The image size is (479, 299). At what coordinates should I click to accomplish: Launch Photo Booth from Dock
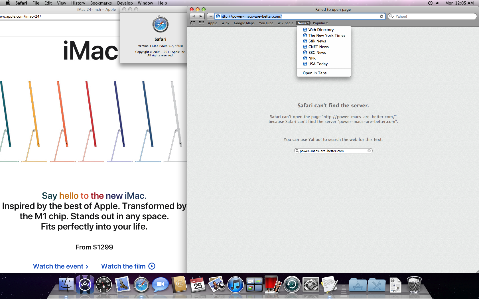point(273,284)
